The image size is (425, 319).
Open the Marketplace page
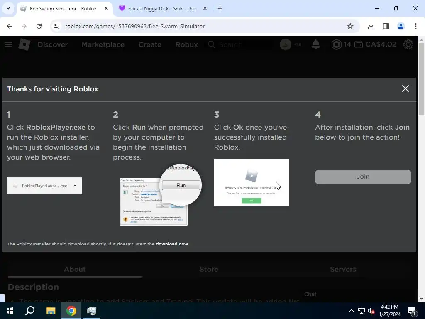103,44
